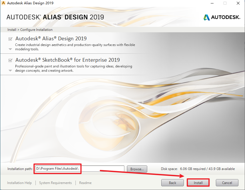This screenshot has width=245, height=190.
Task: Open the Installation Help link
Action: tap(19, 183)
